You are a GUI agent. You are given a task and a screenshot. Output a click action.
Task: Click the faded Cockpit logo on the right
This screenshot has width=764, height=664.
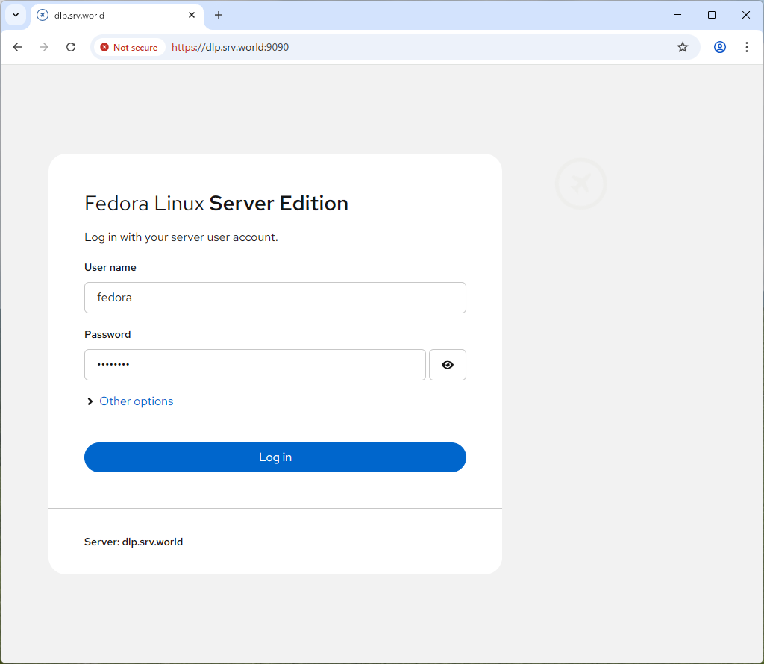point(580,183)
